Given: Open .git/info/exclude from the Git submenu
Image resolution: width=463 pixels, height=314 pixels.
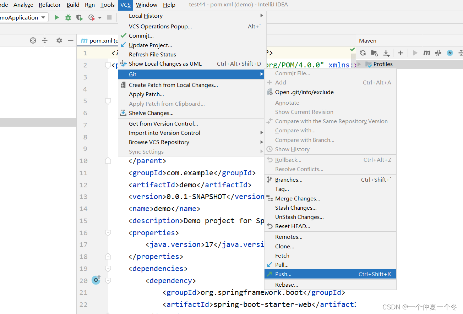Looking at the screenshot, I should coord(331,92).
